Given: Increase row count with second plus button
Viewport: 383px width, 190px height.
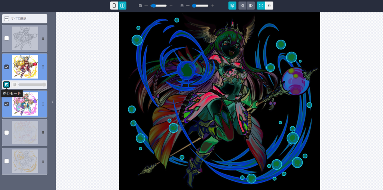Looking at the screenshot, I should click(x=213, y=6).
